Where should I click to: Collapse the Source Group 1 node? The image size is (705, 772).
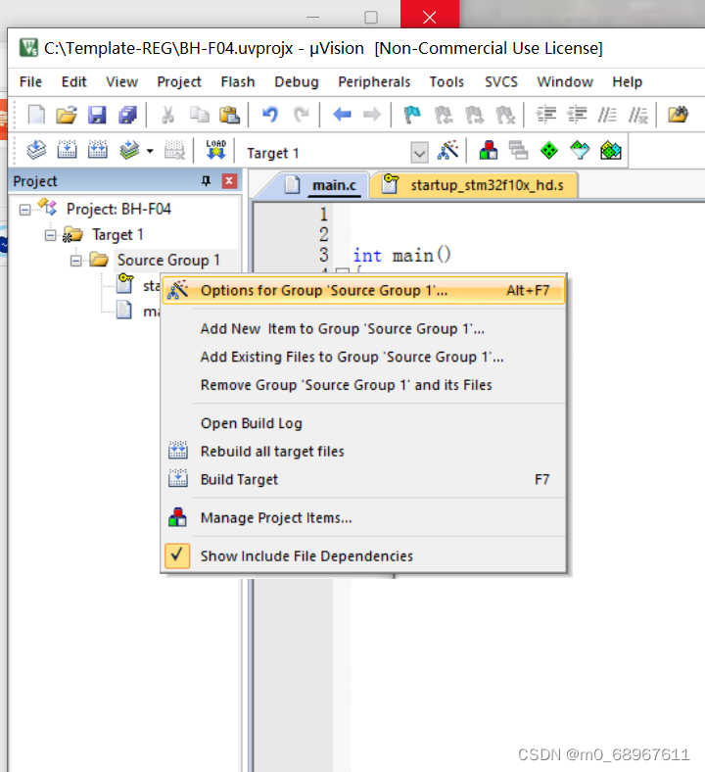[75, 262]
